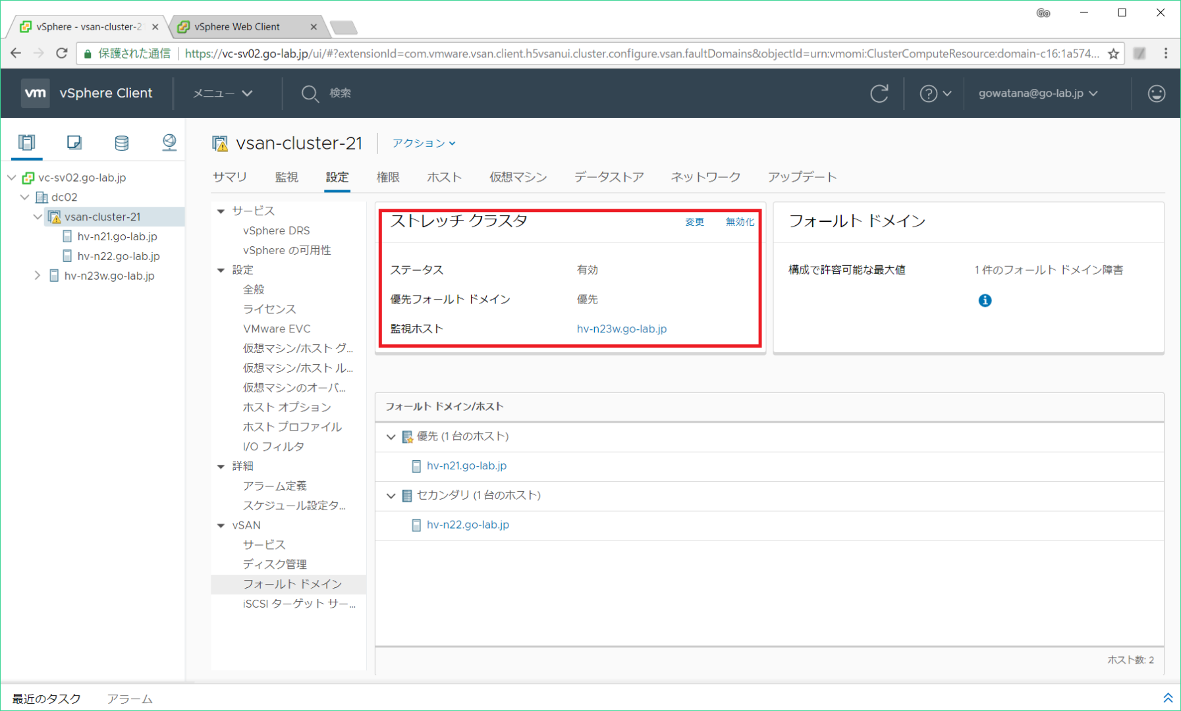Image resolution: width=1181 pixels, height=711 pixels.
Task: Collapse the vc-sv02.go-lab.jp tree node
Action: [12, 177]
